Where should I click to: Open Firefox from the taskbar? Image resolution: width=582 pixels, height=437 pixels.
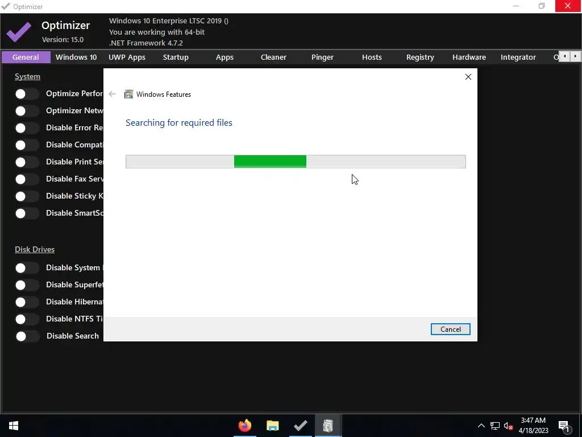coord(244,426)
